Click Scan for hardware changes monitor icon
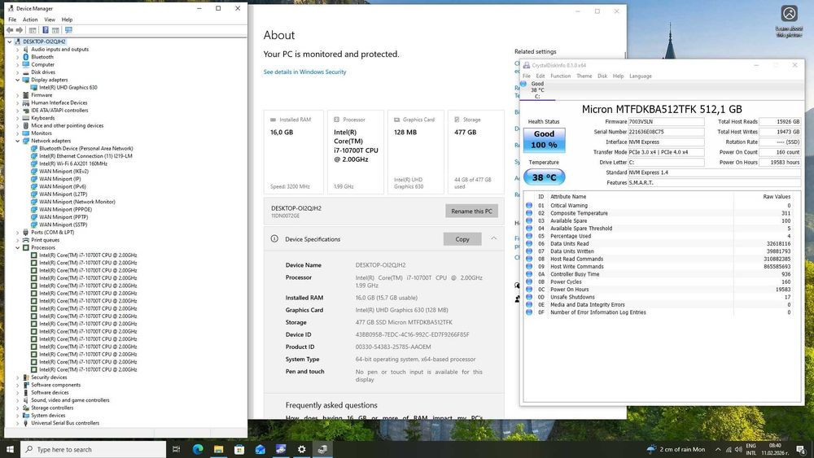 (x=68, y=30)
